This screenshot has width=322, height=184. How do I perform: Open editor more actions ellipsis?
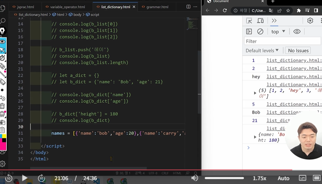click(x=195, y=7)
